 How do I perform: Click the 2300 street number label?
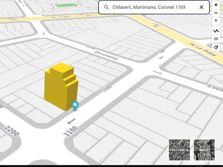(x=216, y=88)
